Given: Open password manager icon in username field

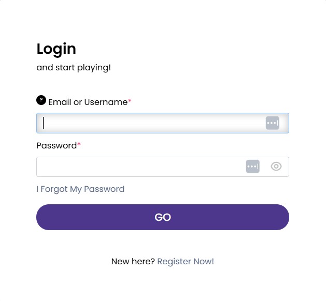Looking at the screenshot, I should pos(273,123).
